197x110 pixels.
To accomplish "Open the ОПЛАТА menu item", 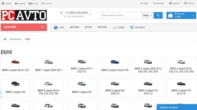I will click(x=88, y=27).
